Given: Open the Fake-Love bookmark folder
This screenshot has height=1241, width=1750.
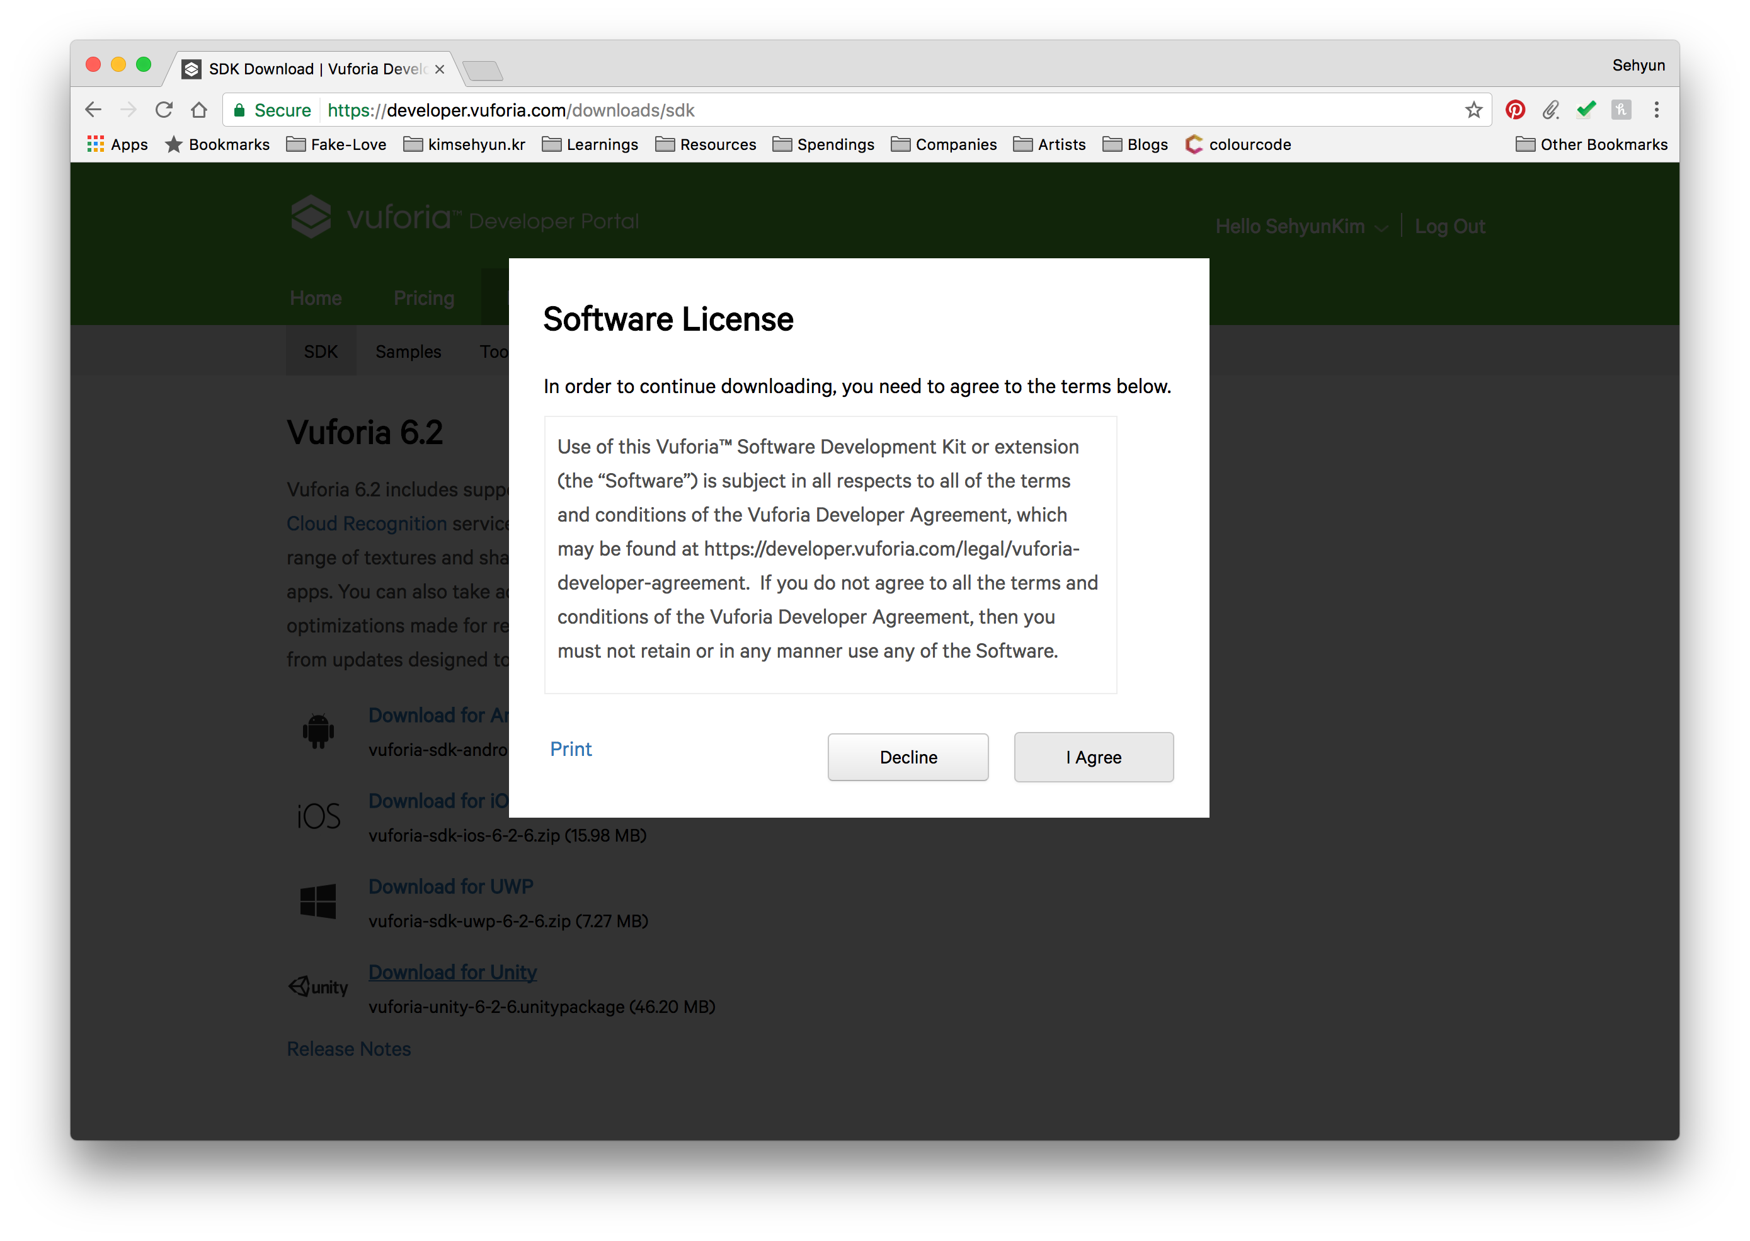Looking at the screenshot, I should [x=336, y=144].
